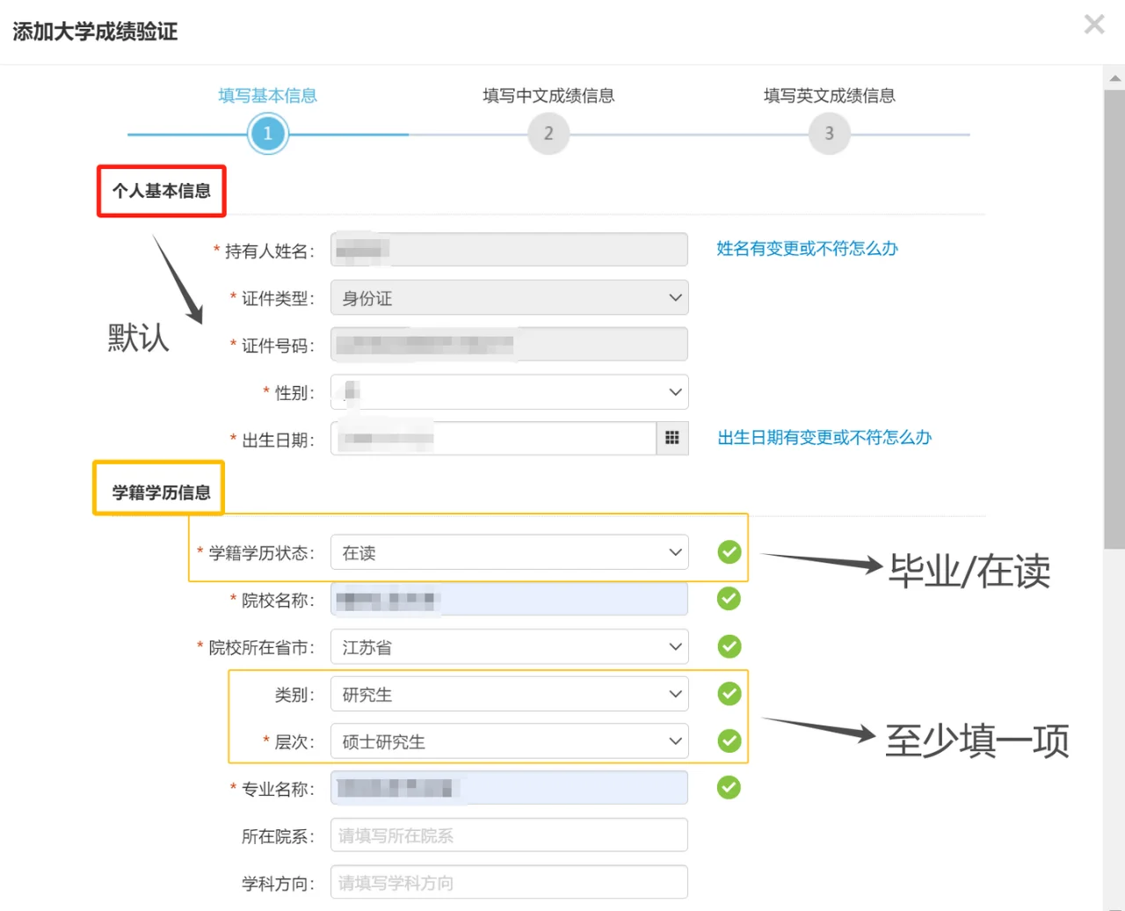Open link 出生日期有变更或不符怎么办
The width and height of the screenshot is (1125, 911).
(x=824, y=438)
